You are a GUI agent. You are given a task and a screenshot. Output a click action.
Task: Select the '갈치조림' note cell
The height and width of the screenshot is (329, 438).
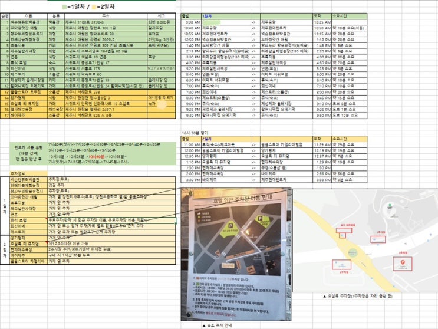pos(161,28)
